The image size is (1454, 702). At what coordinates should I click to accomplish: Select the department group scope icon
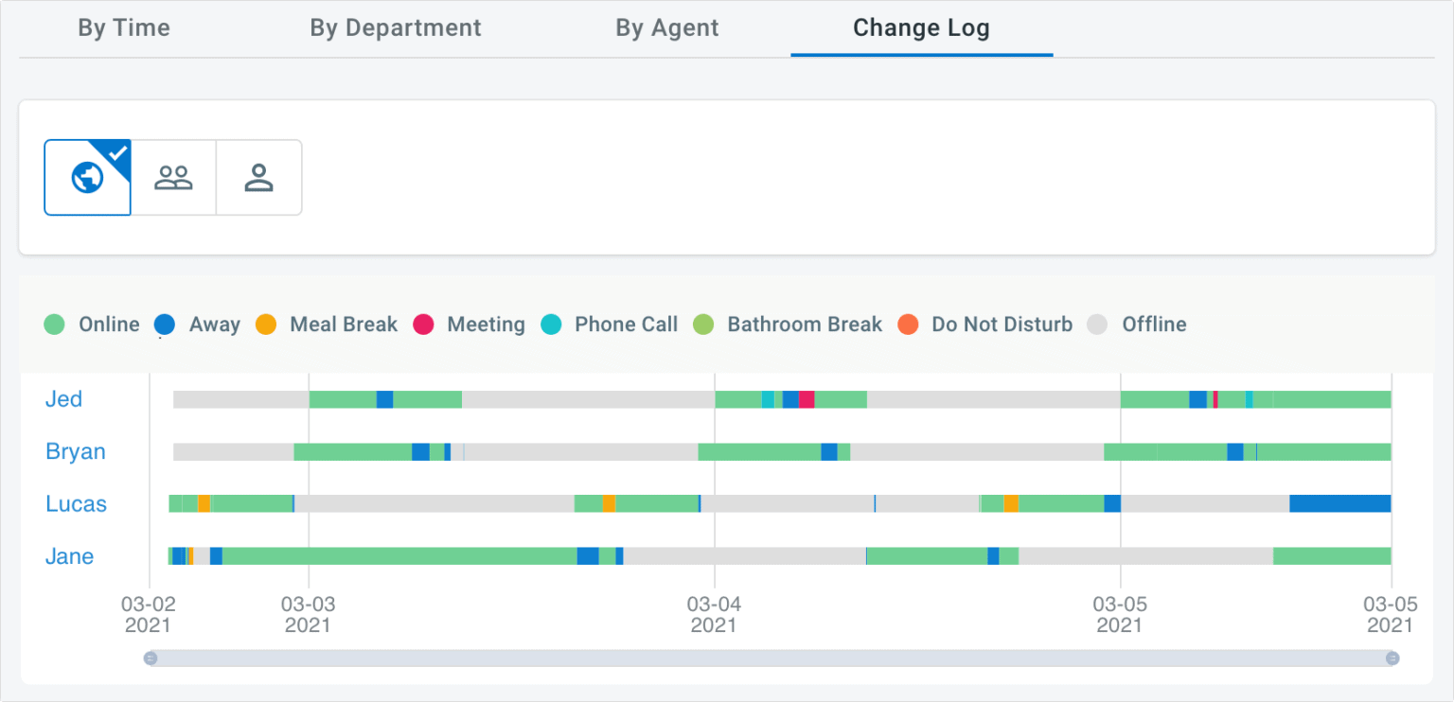coord(173,178)
